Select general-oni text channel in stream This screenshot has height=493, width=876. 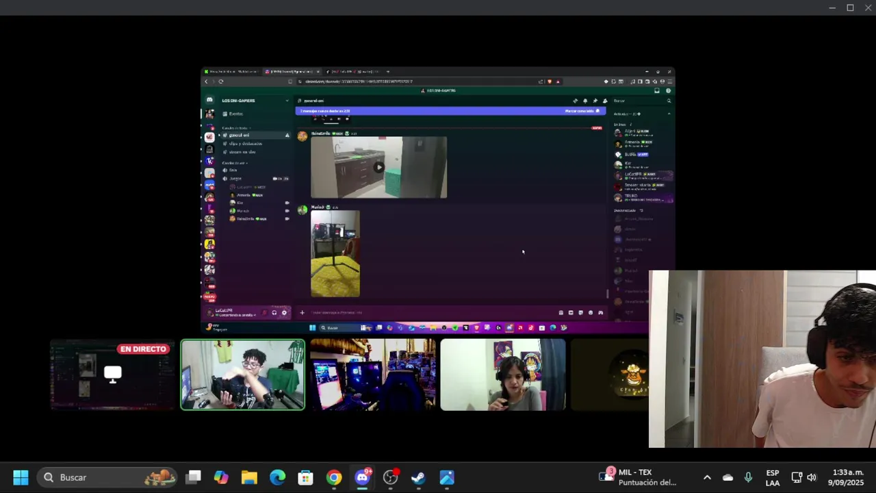click(x=255, y=136)
